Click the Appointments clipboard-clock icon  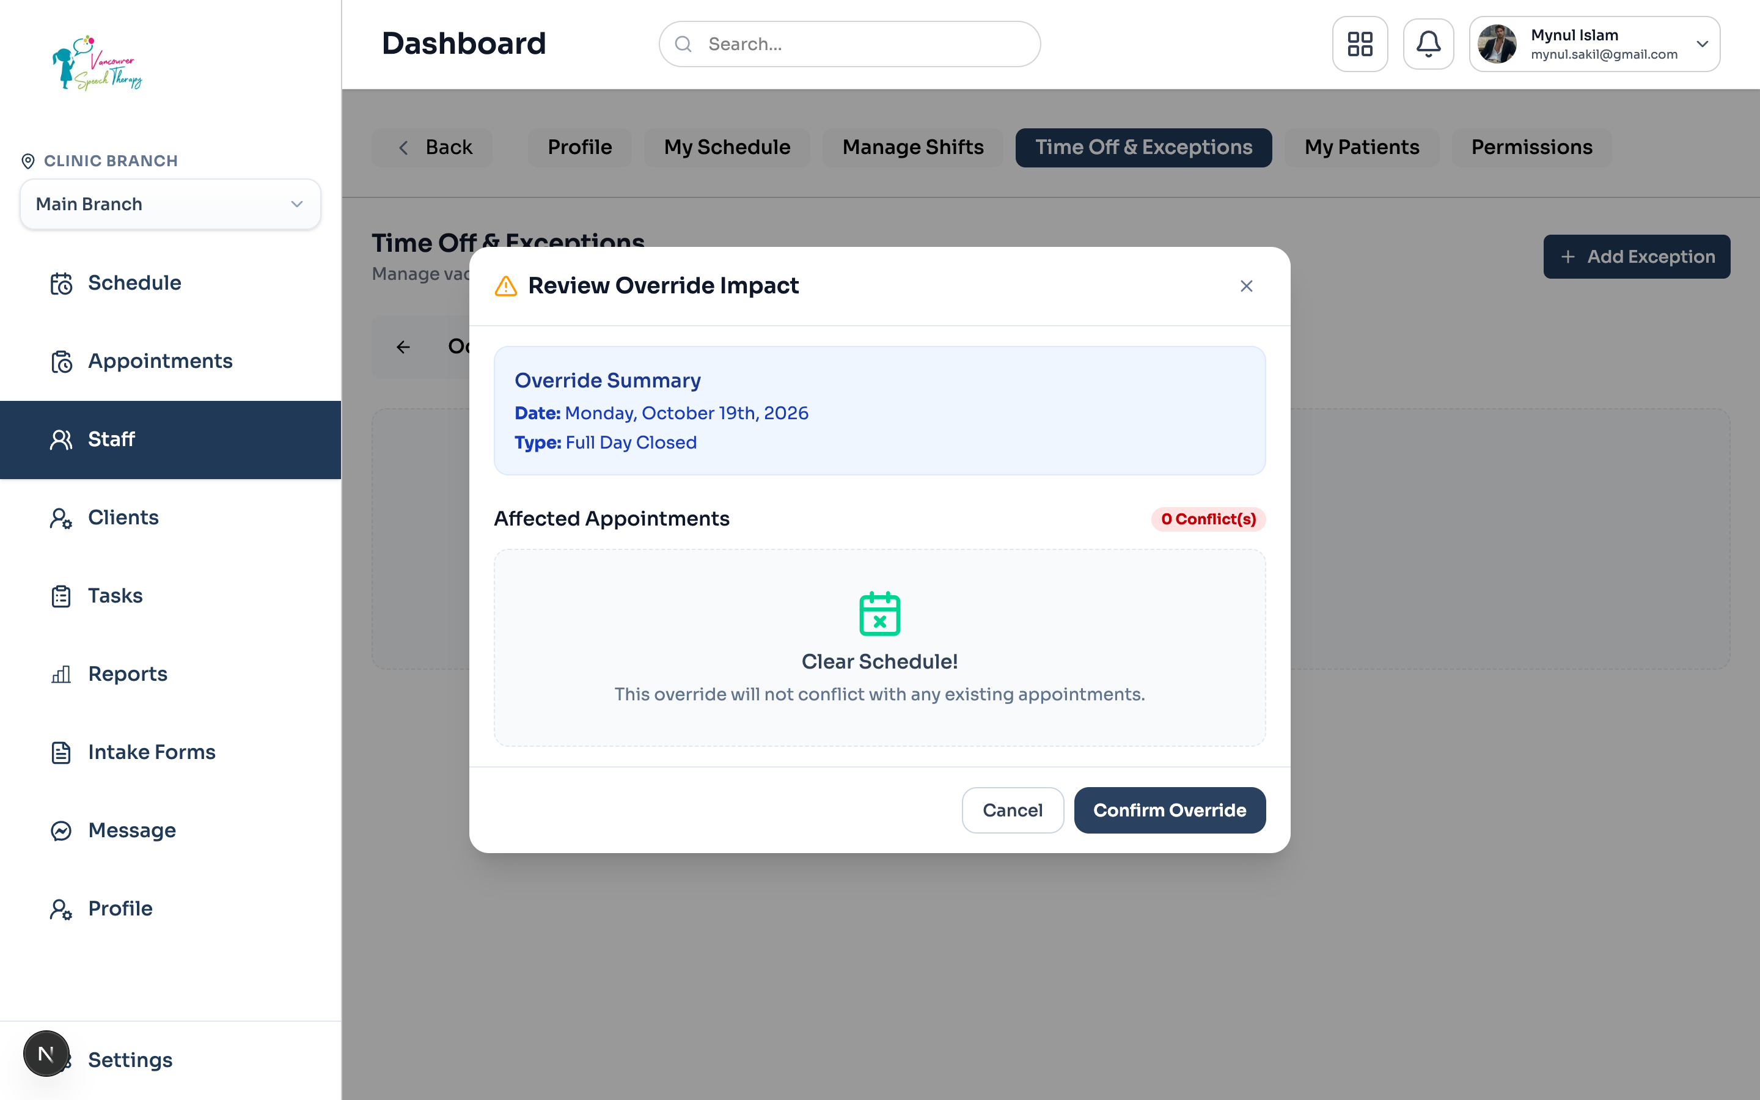61,362
